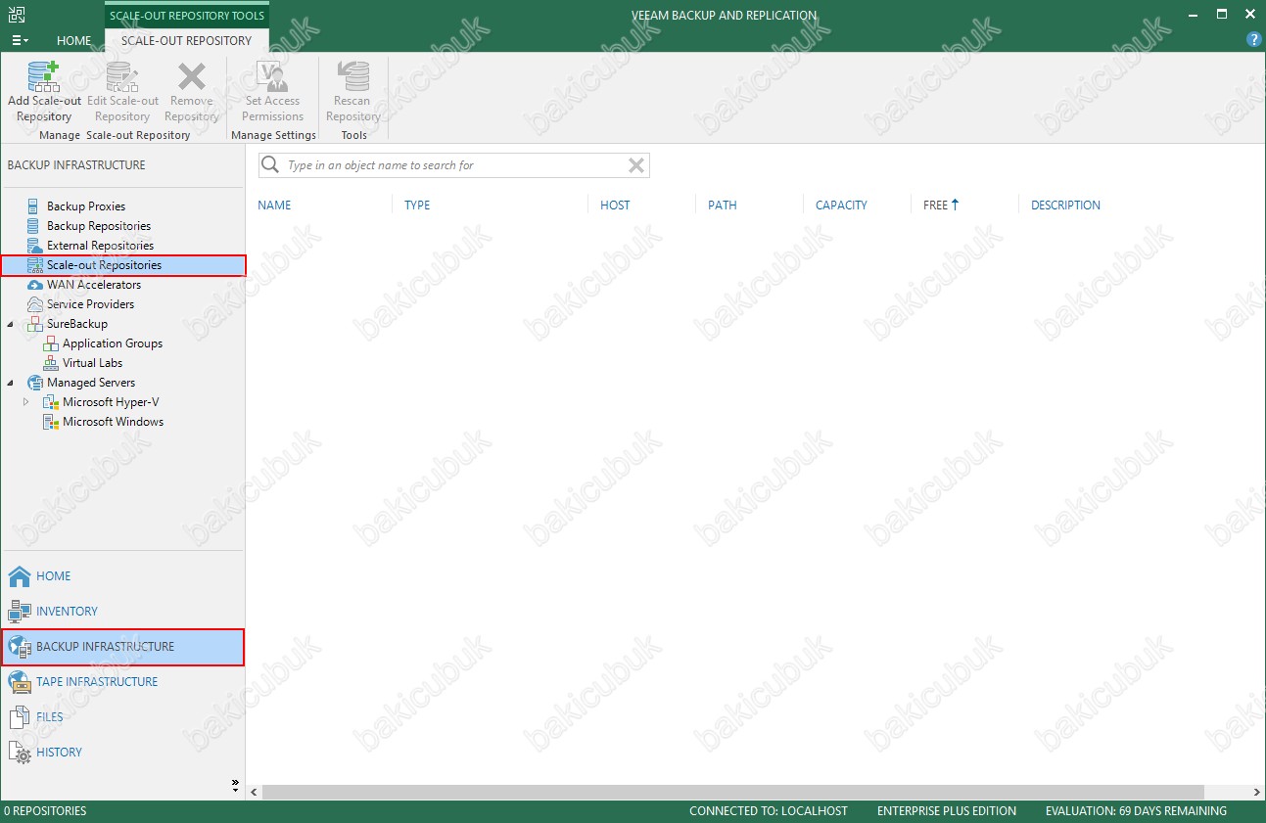
Task: Open the help question mark icon
Action: pyautogui.click(x=1254, y=39)
